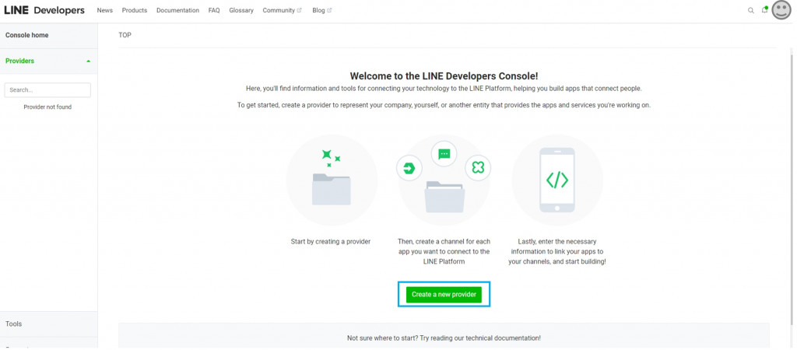Open the Community external link

[282, 10]
